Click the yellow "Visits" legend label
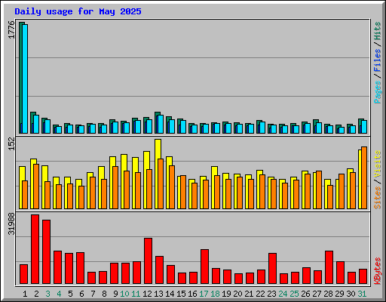This screenshot has height=302, width=386. pyautogui.click(x=378, y=165)
